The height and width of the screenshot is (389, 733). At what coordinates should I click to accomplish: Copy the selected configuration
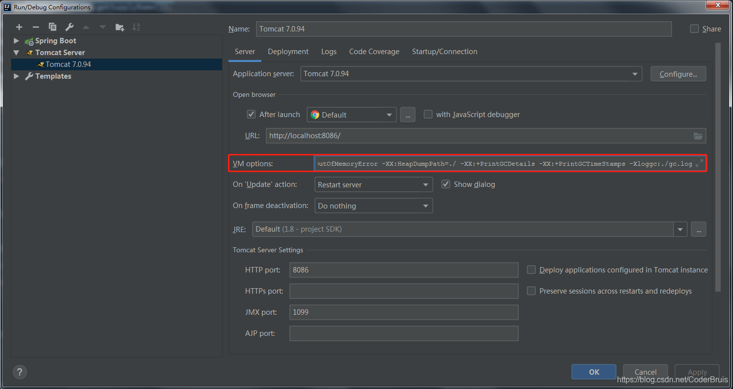tap(53, 27)
